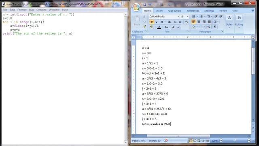The height and width of the screenshot is (146, 259).
Task: Click the numbering list icon
Action: click(x=201, y=16)
